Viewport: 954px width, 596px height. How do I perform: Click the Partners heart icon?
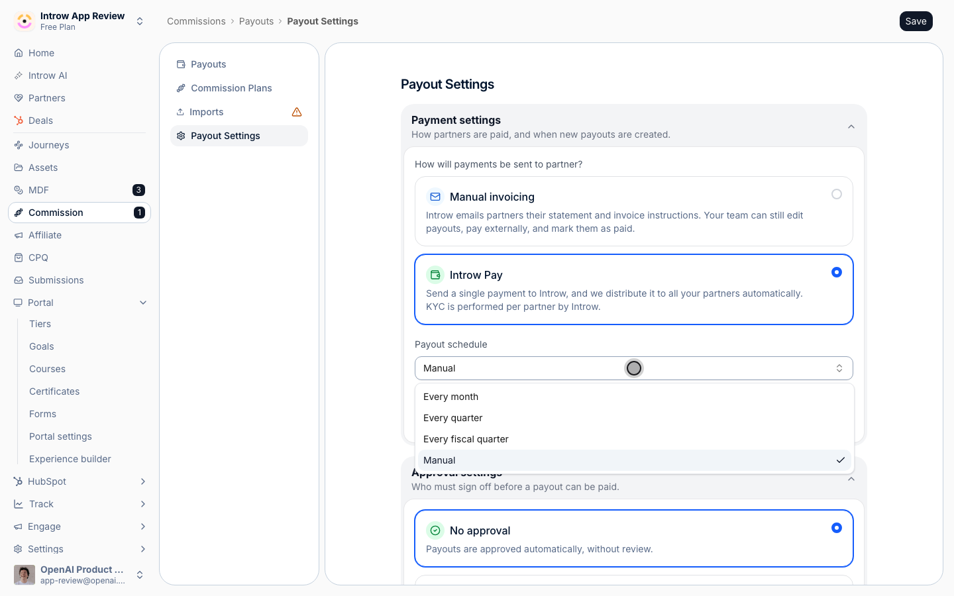(x=19, y=98)
